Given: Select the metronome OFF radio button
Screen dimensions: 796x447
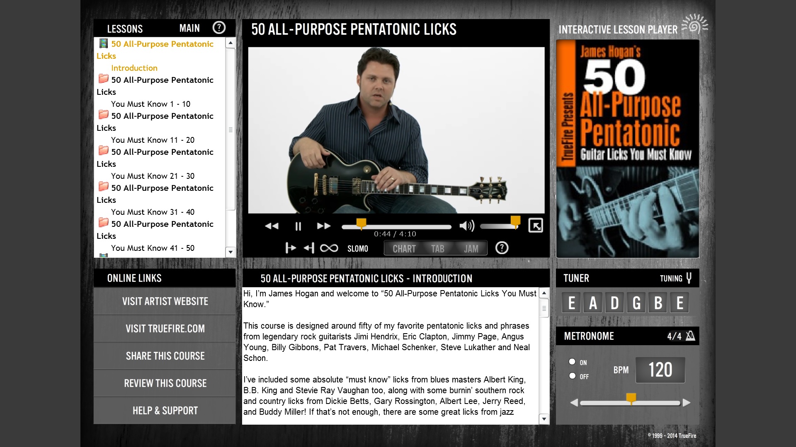Looking at the screenshot, I should click(x=572, y=375).
